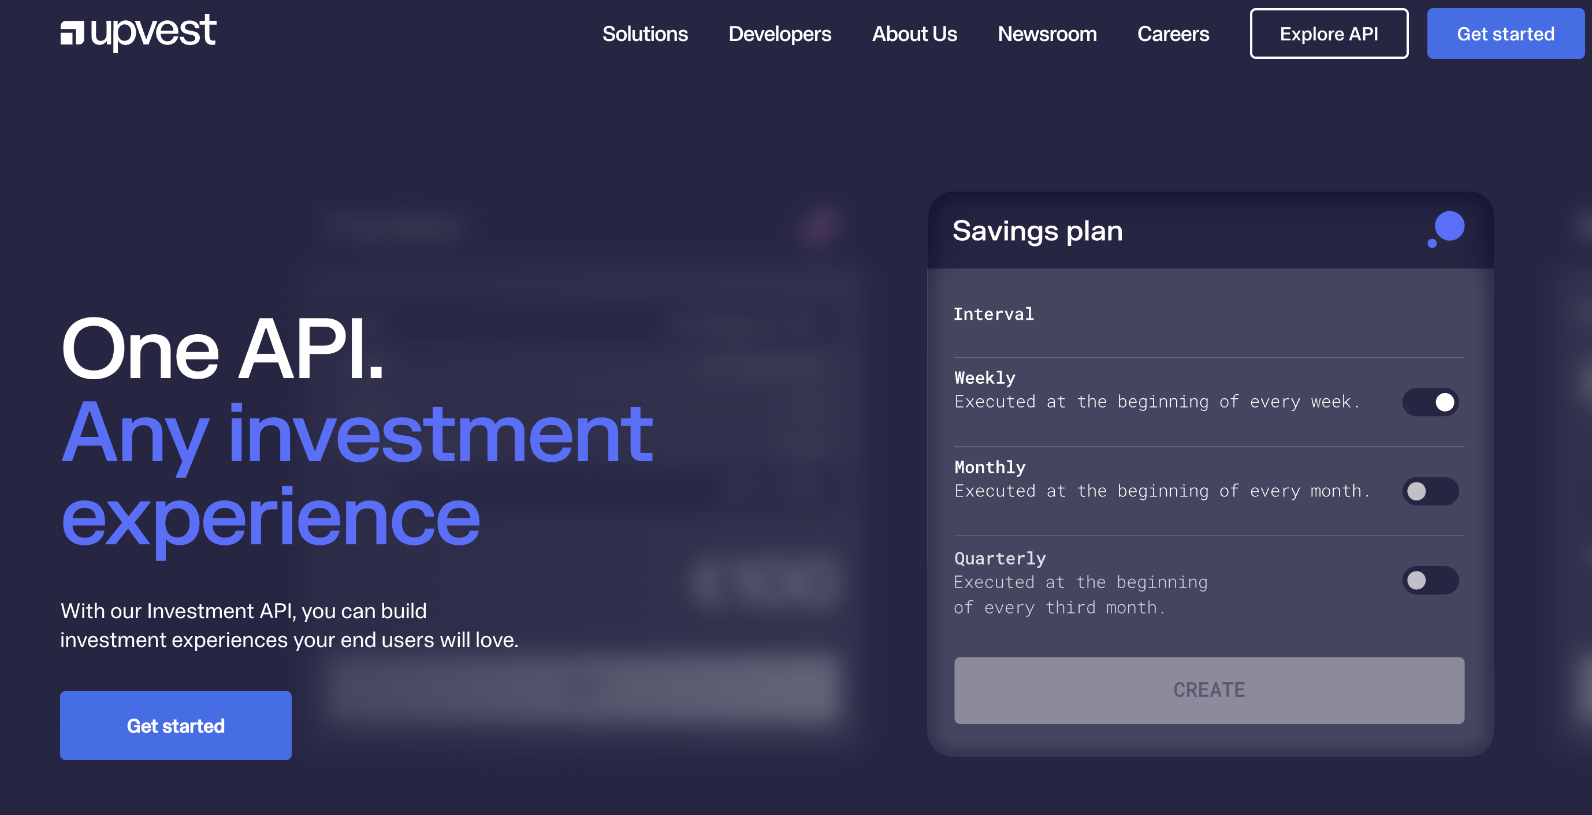
Task: Click the hero Get started button
Action: click(x=175, y=726)
